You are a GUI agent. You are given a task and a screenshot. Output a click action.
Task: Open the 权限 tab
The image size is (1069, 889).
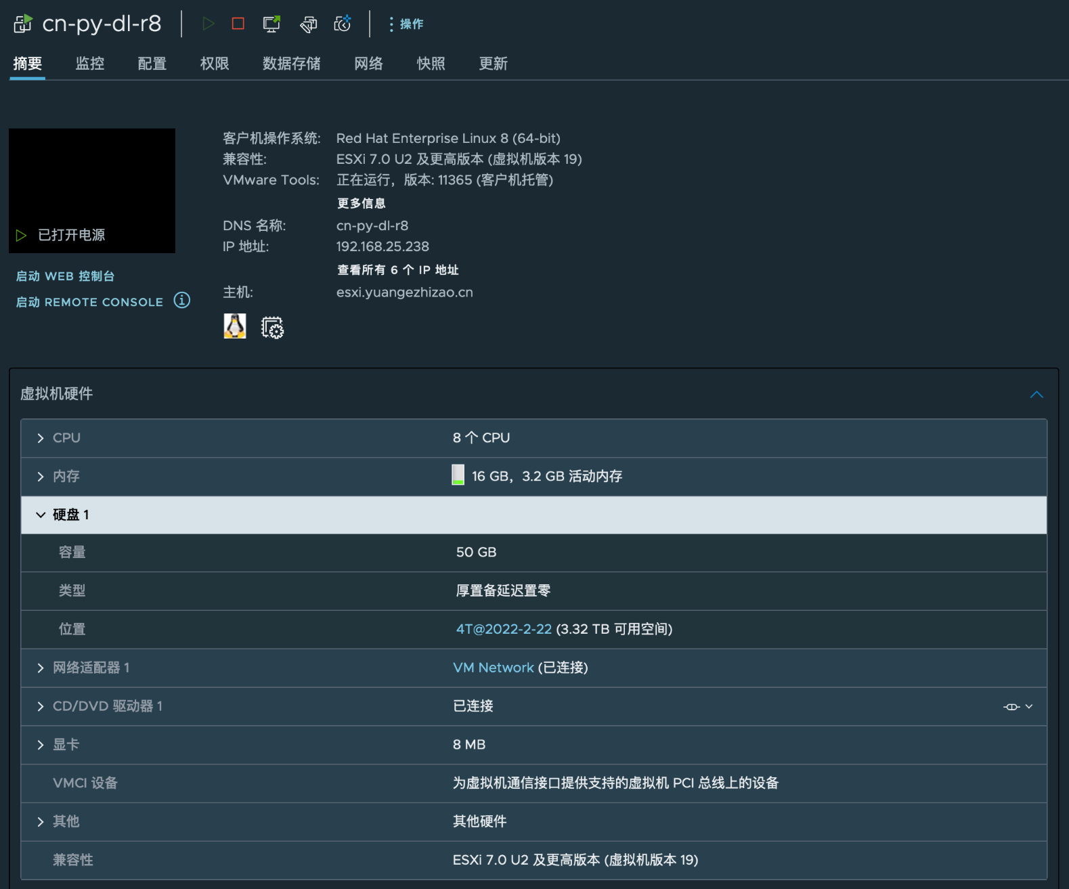(x=215, y=64)
